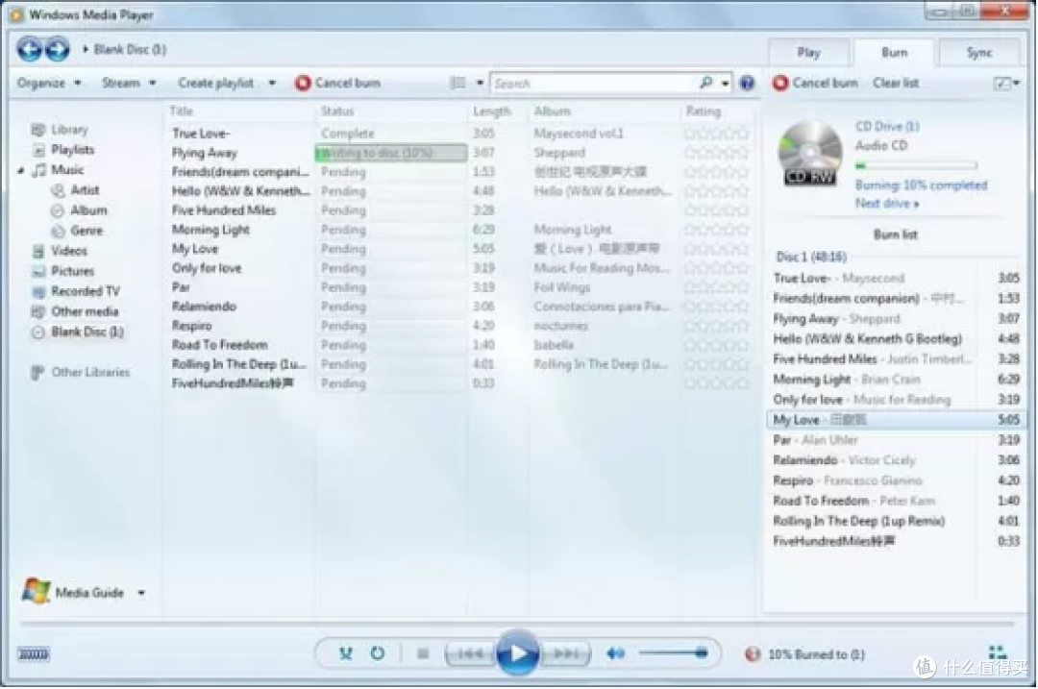Screen dimensions: 1038x689
Task: Click the Blank Disc (I:) breadcrumb
Action: pyautogui.click(x=130, y=50)
